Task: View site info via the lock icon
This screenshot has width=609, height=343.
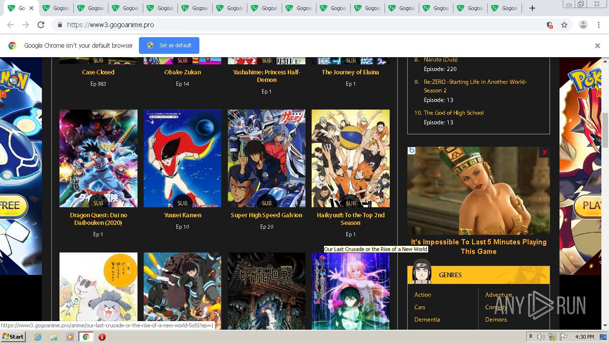Action: pos(59,25)
